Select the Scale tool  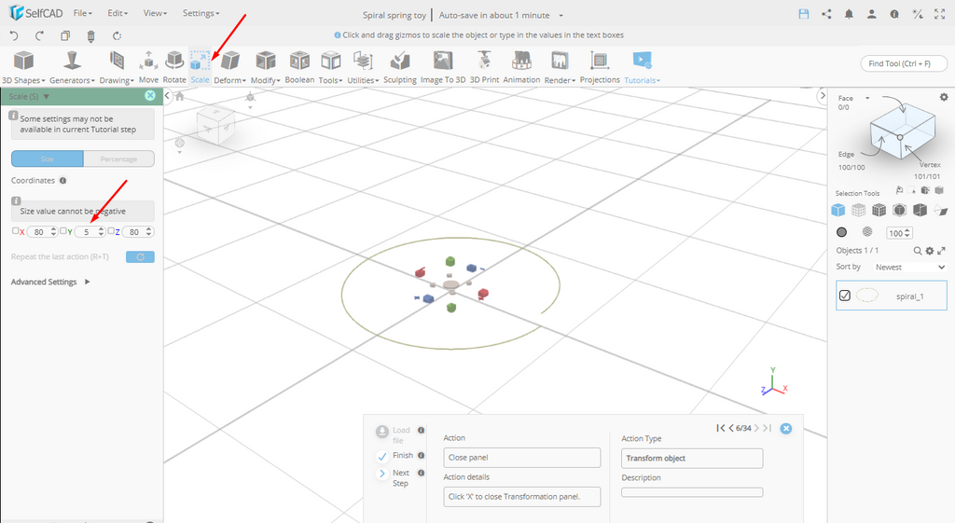pyautogui.click(x=200, y=67)
